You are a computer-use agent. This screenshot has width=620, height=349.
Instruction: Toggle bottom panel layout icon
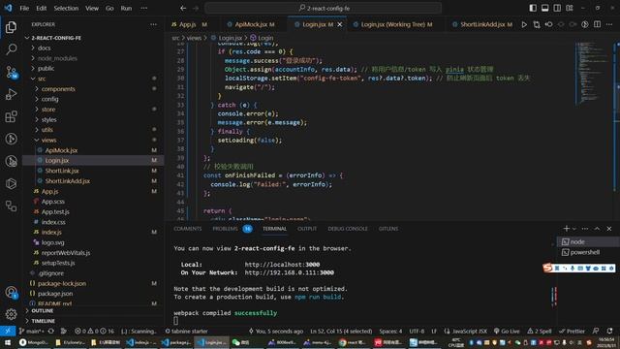point(544,8)
